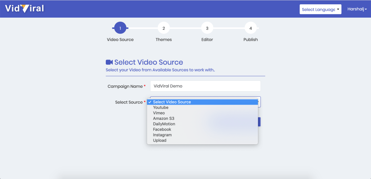Choose Instagram from the source list
Screen dimensions: 371x179
tap(203, 135)
